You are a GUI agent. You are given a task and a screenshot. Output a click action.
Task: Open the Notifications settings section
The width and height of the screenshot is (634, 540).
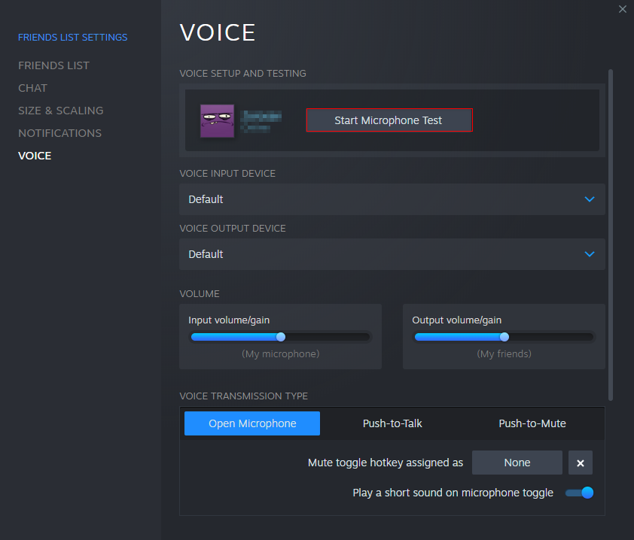(x=59, y=133)
